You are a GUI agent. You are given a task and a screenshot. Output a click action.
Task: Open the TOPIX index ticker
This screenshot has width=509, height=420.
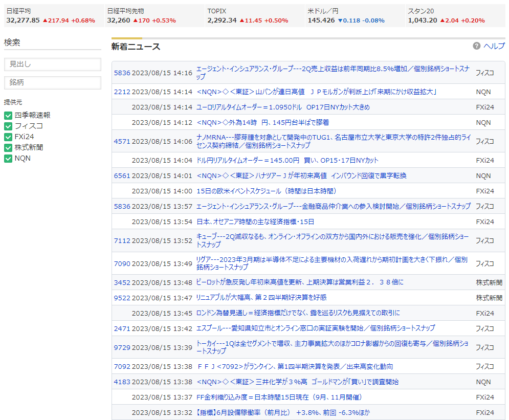252,16
